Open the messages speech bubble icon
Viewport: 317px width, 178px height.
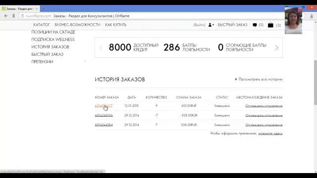click(x=255, y=25)
